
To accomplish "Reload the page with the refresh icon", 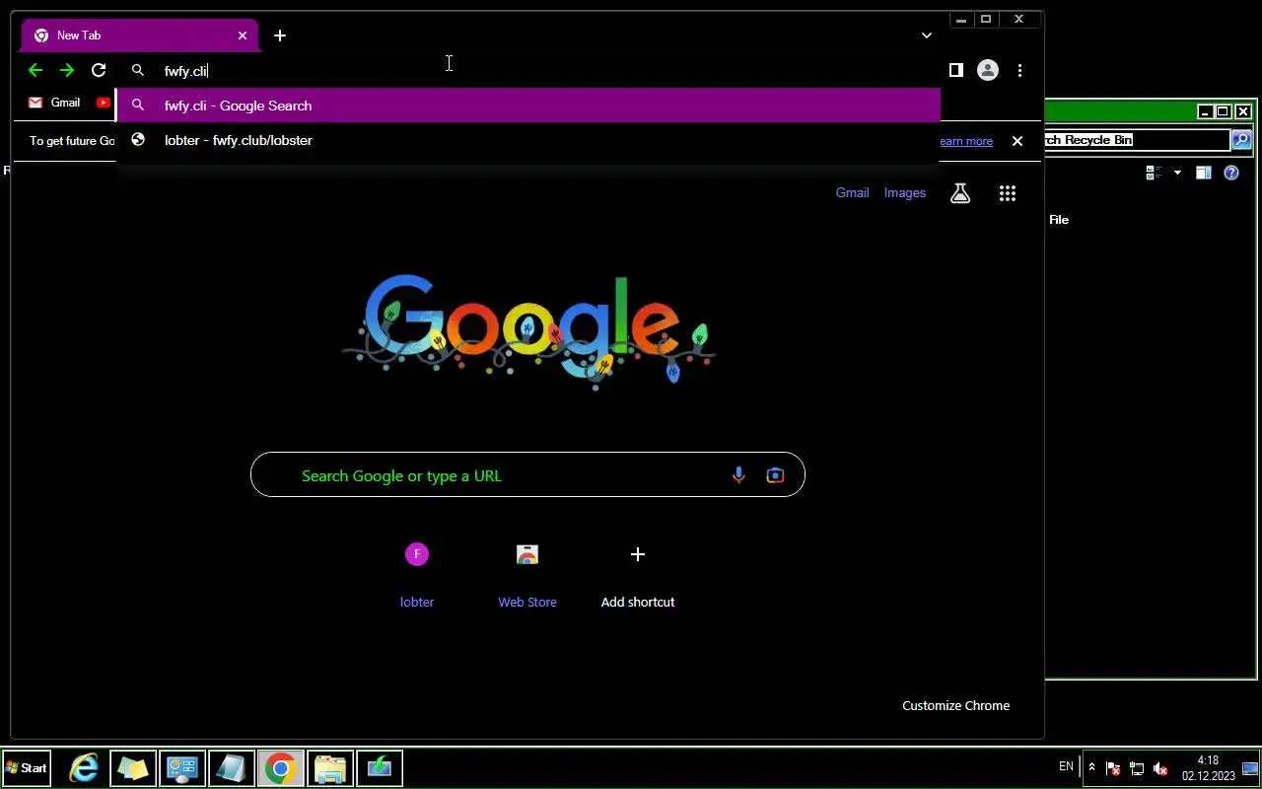I will (x=99, y=70).
